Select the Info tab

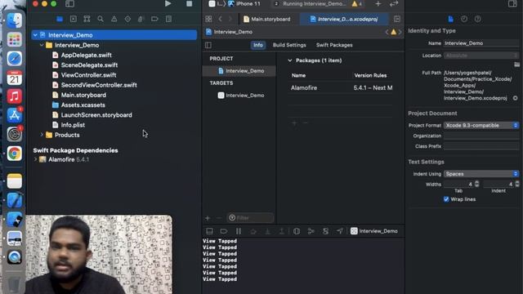(258, 45)
